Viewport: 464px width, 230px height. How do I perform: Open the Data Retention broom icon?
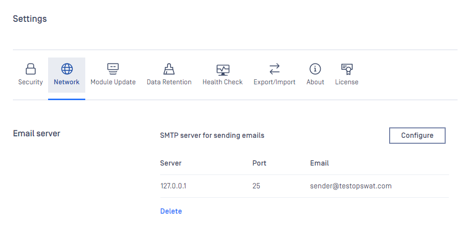[x=169, y=69]
